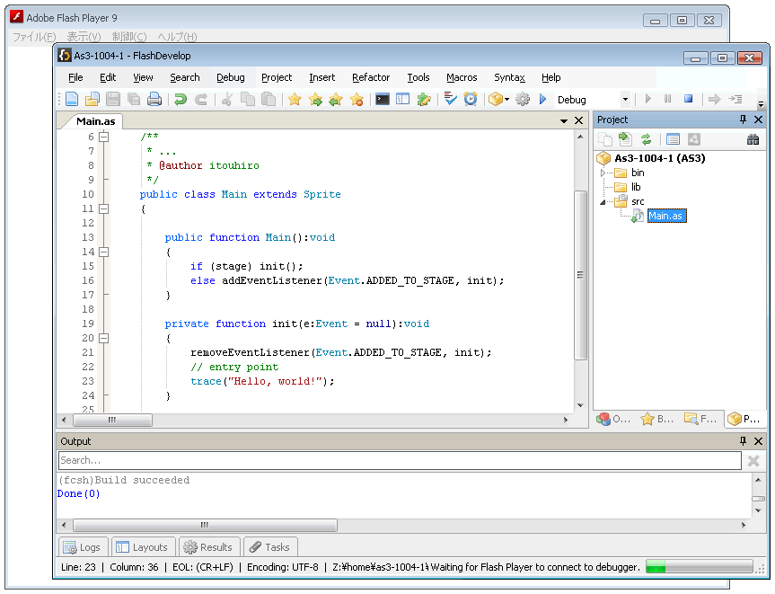Switch to the Results tab
This screenshot has height=594, width=775.
pos(210,547)
